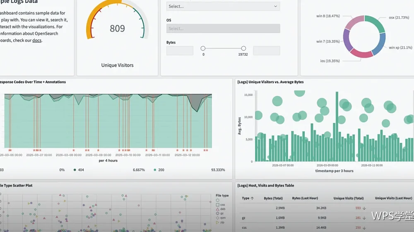Click the Host, Visits and Bytes Table title
The height and width of the screenshot is (232, 414).
pos(266,186)
